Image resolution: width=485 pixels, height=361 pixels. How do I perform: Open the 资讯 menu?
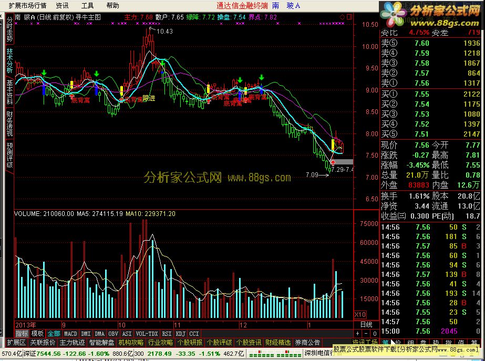[x=62, y=6]
